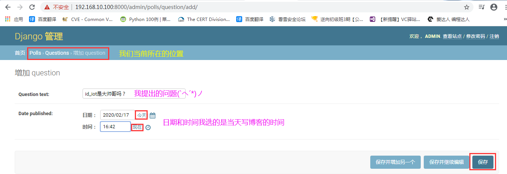Image resolution: width=507 pixels, height=174 pixels.
Task: Open the 看雪安全论坛 bookmark
Action: coord(287,19)
